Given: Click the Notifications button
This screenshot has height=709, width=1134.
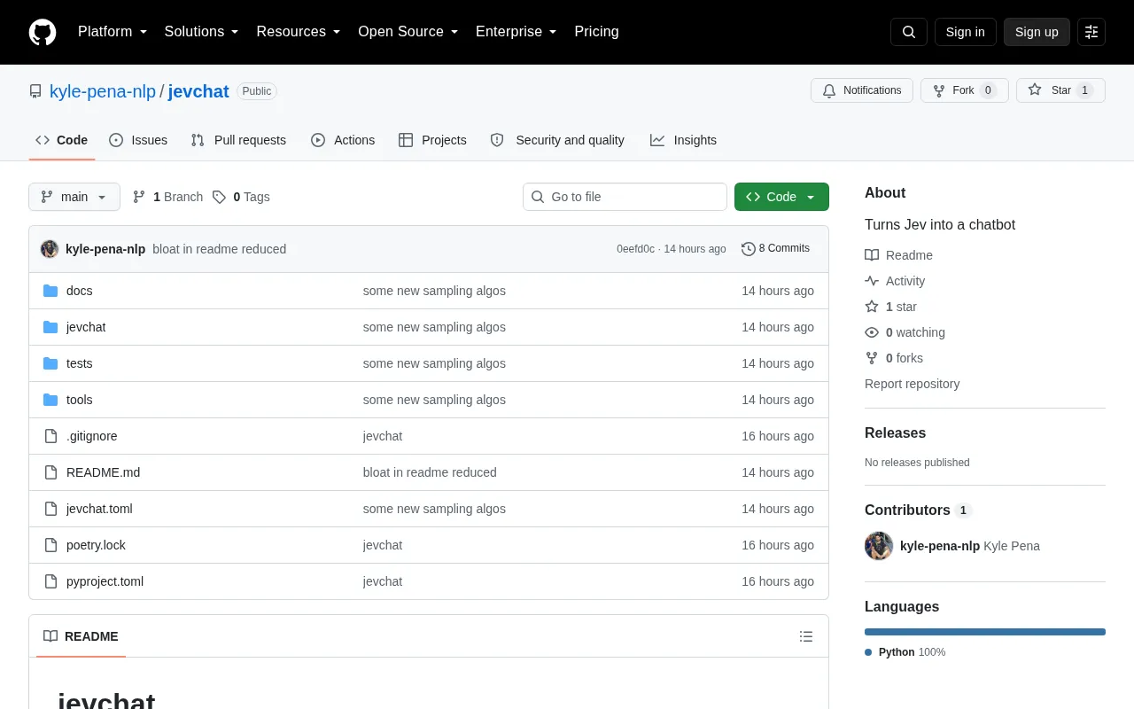Looking at the screenshot, I should (862, 90).
